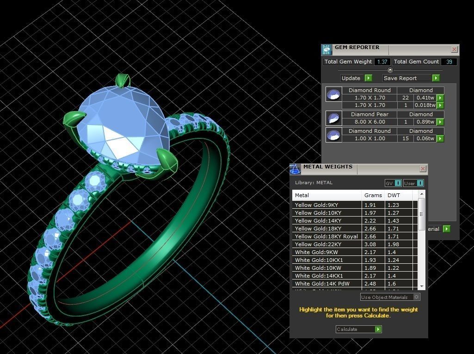The image size is (474, 354).
Task: Select Diamond Round 1.70 gem thumbnail
Action: [x=334, y=94]
